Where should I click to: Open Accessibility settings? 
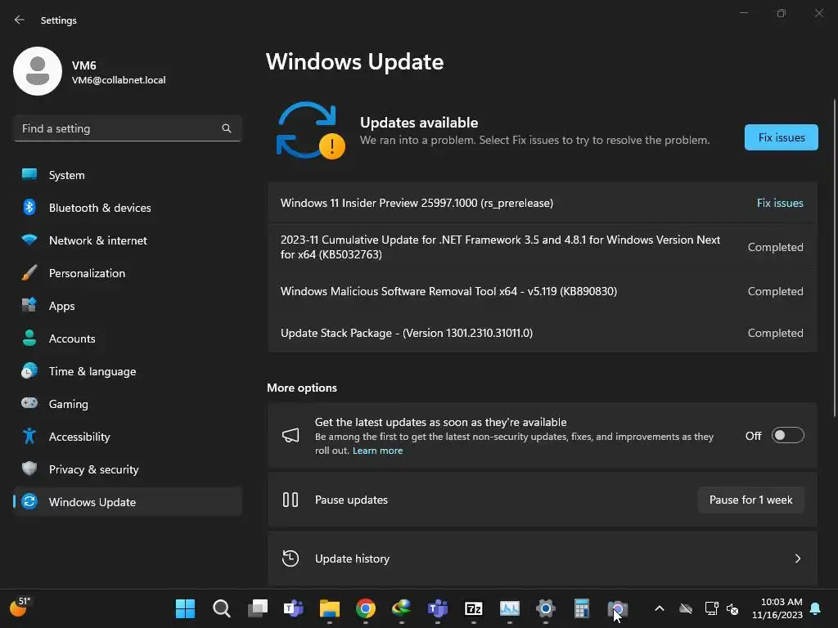pos(128,437)
